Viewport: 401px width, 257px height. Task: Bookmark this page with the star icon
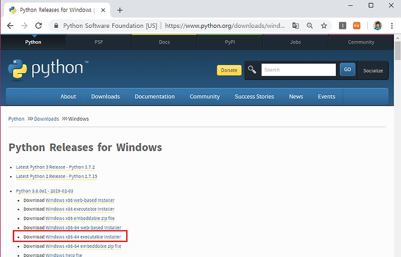[x=324, y=26]
